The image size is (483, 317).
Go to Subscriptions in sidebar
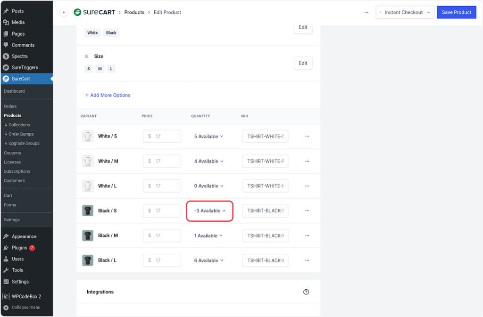coord(17,171)
